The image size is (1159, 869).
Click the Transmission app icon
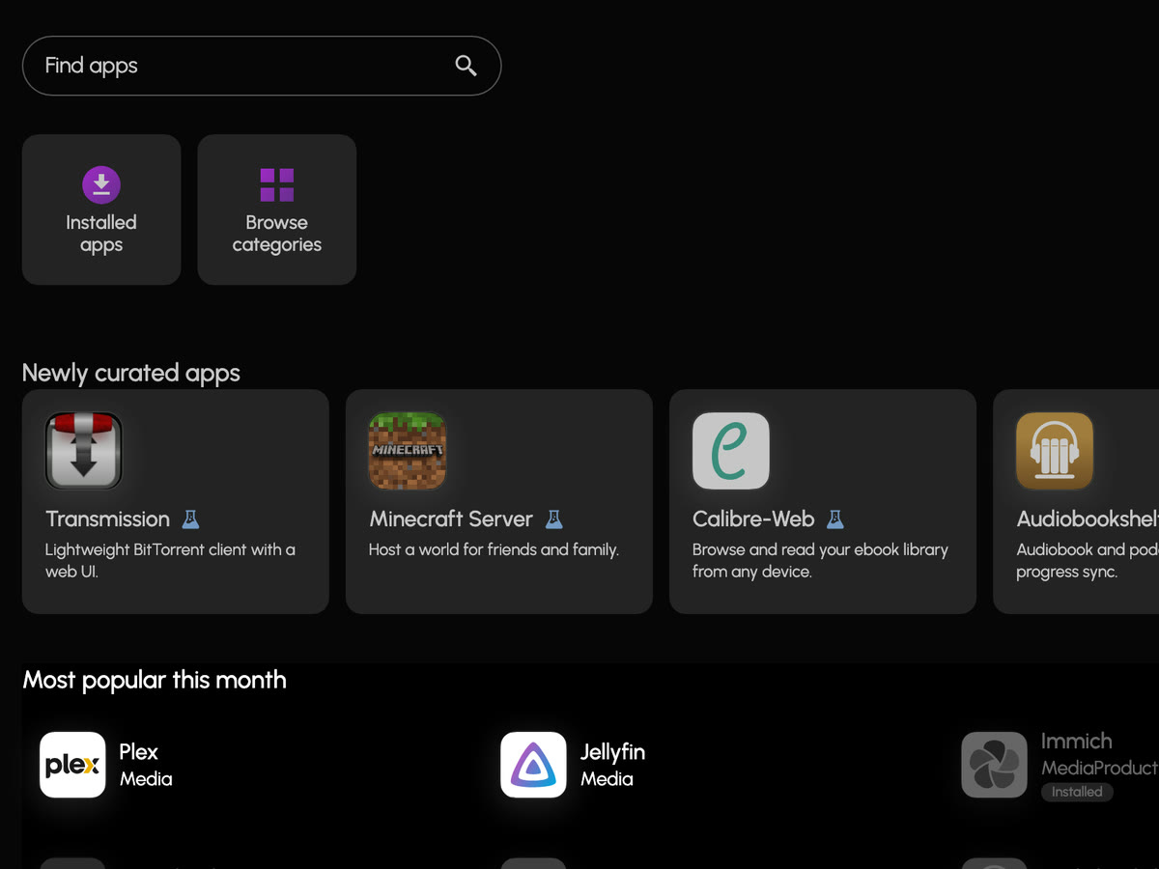coord(84,451)
